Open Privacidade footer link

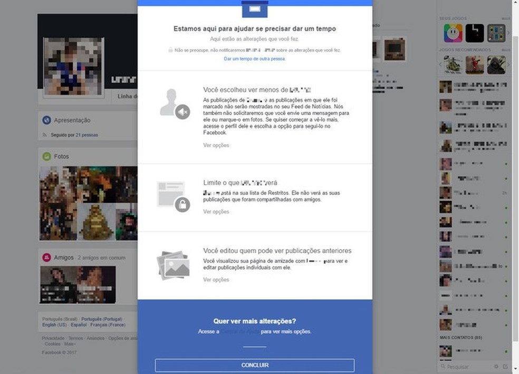point(53,338)
